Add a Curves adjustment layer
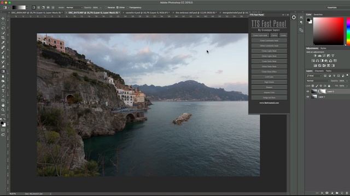The width and height of the screenshot is (350, 196). tap(324, 56)
